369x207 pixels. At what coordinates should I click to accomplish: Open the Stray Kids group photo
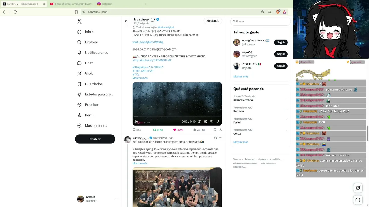pos(177,187)
